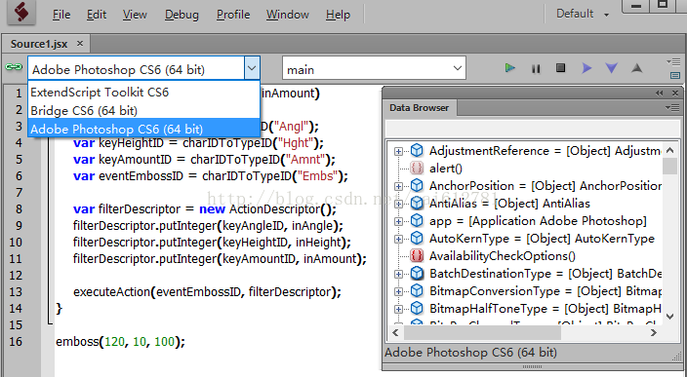Open the Debug menu
Image resolution: width=687 pixels, height=377 pixels.
(x=182, y=15)
